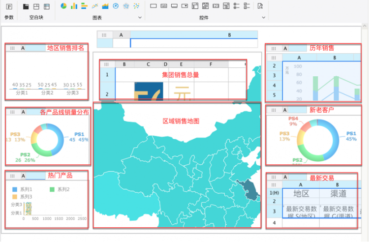
Task: Click the 系列2 green legend swatch
Action: coord(52,189)
